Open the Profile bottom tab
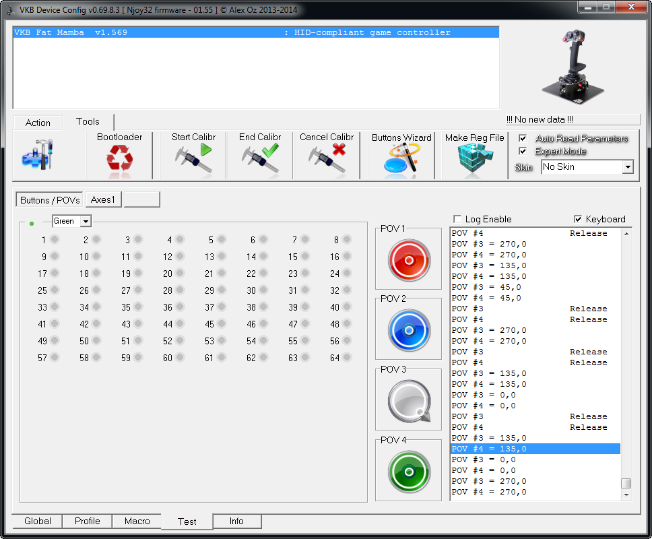This screenshot has width=652, height=539. point(88,521)
